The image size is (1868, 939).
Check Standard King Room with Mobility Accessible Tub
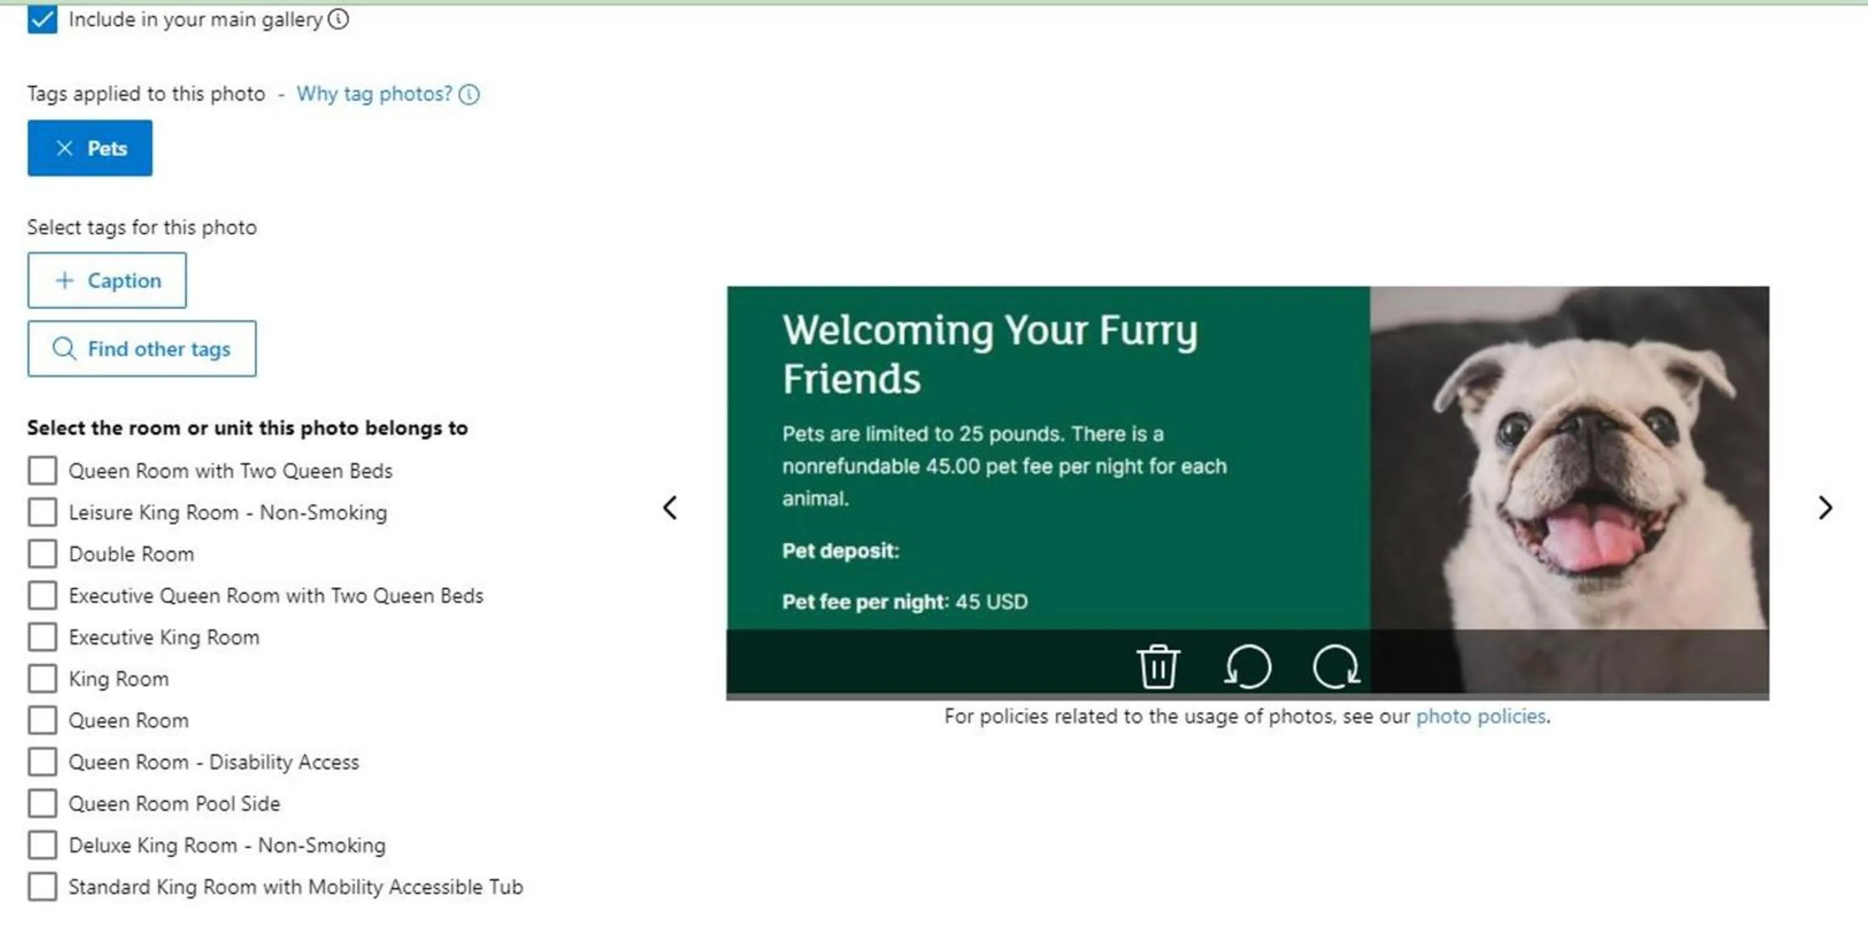tap(42, 886)
